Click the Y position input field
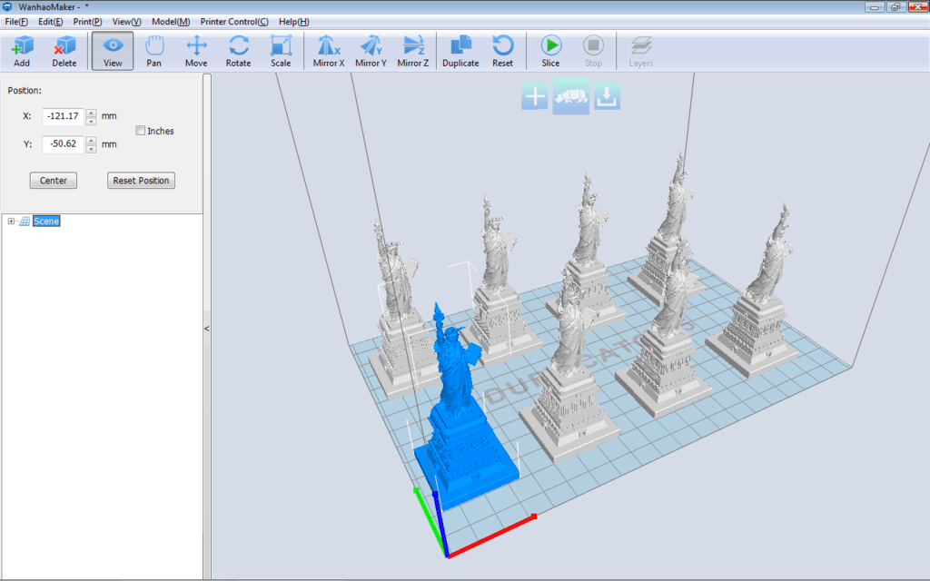Image resolution: width=930 pixels, height=581 pixels. tap(63, 144)
